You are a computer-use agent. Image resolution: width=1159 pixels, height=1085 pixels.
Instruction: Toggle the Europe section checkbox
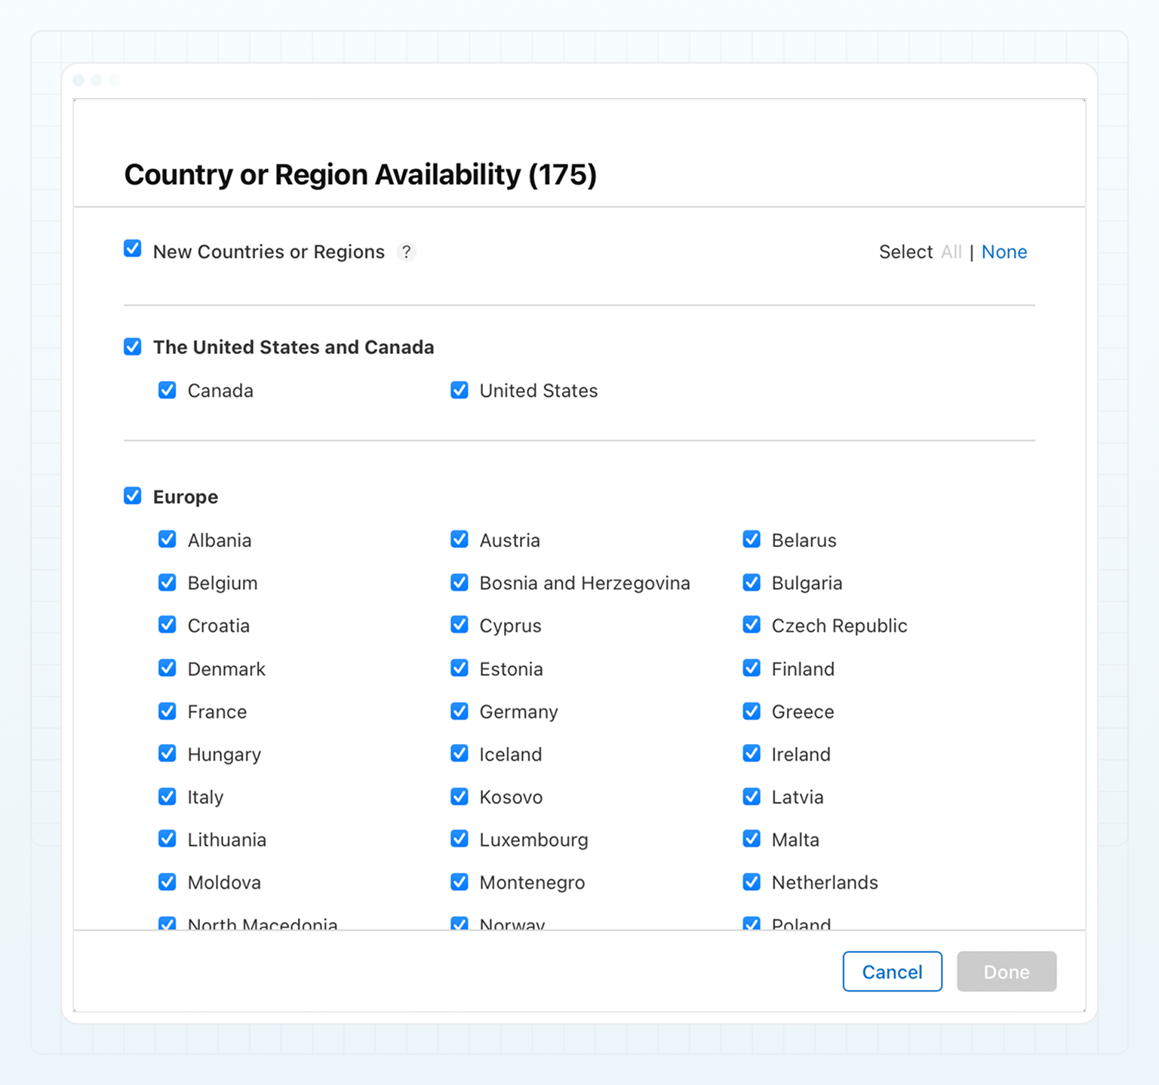click(132, 496)
